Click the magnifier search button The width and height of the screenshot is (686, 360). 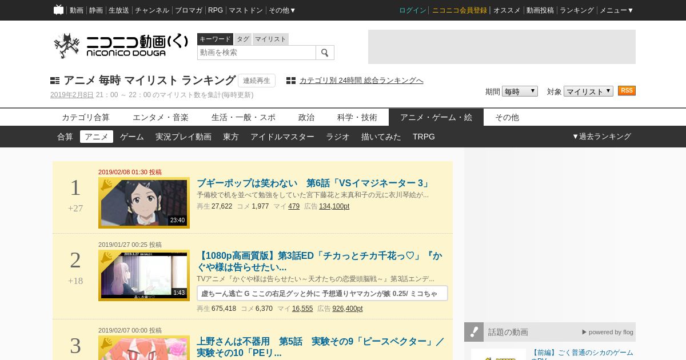(x=325, y=53)
